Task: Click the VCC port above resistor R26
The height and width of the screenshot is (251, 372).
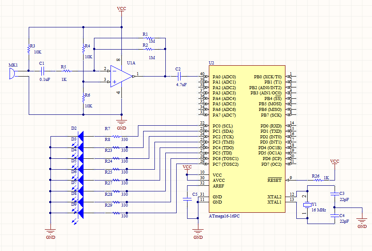Action: tap(335, 163)
